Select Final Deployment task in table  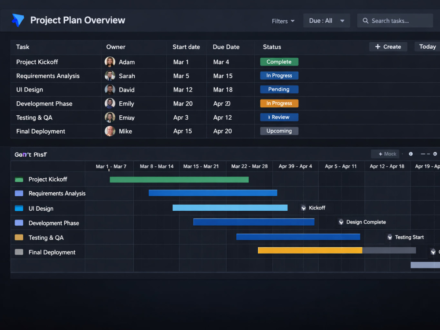tap(40, 131)
